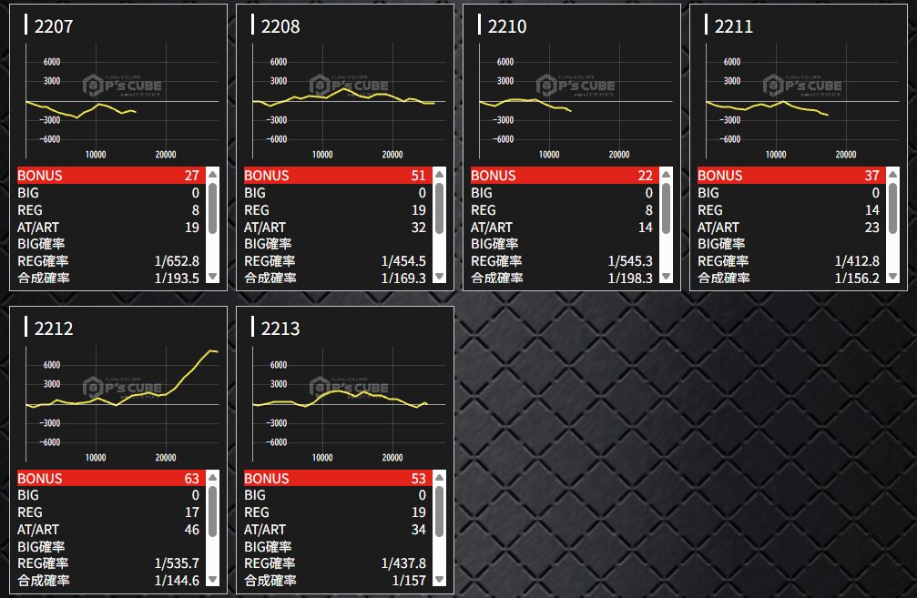Image resolution: width=917 pixels, height=598 pixels.
Task: Click scroll-down arrow in machine 2207 stats
Action: [x=212, y=277]
